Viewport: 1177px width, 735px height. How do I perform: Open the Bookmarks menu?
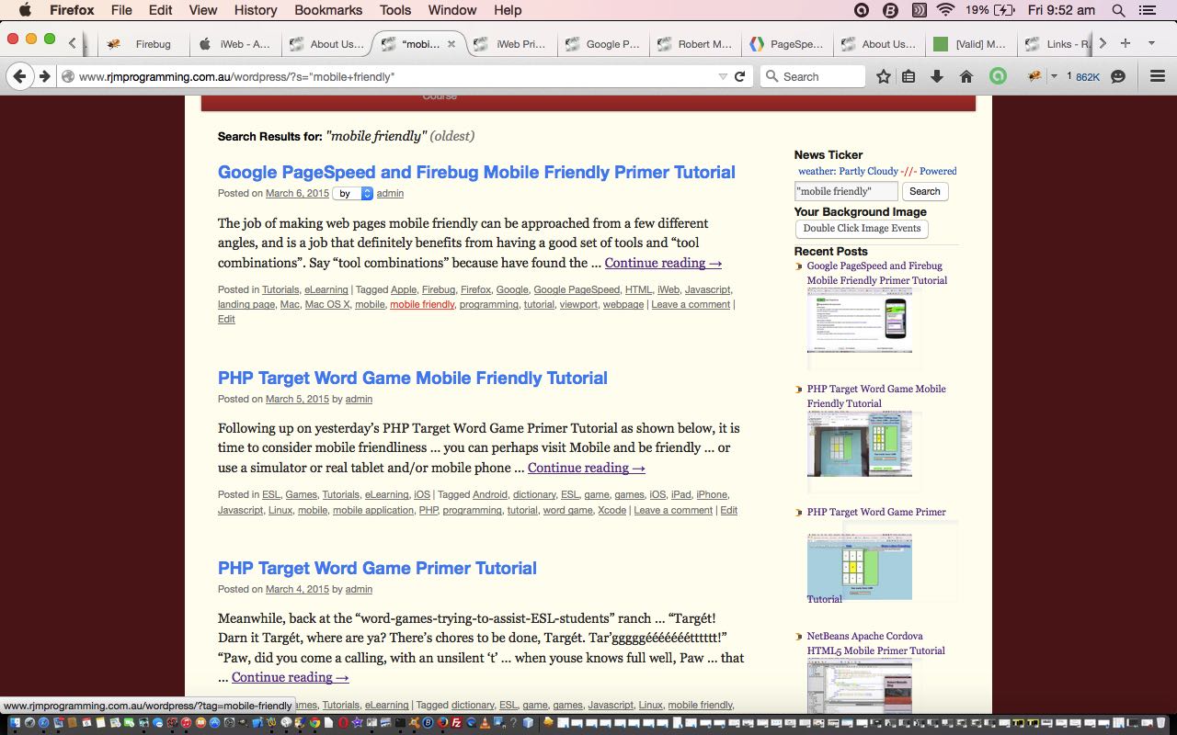[328, 10]
